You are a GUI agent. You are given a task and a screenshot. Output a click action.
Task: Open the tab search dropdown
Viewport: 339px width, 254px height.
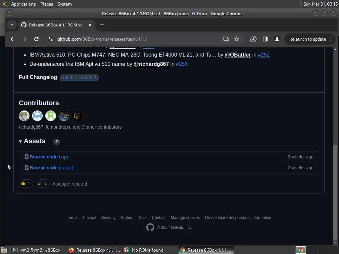(12, 25)
